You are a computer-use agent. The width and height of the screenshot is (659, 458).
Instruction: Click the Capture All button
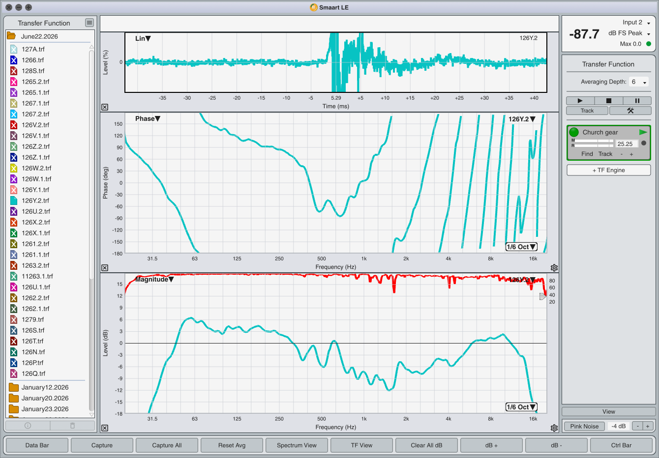[167, 445]
